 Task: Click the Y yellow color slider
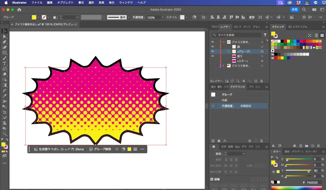coord(298,171)
